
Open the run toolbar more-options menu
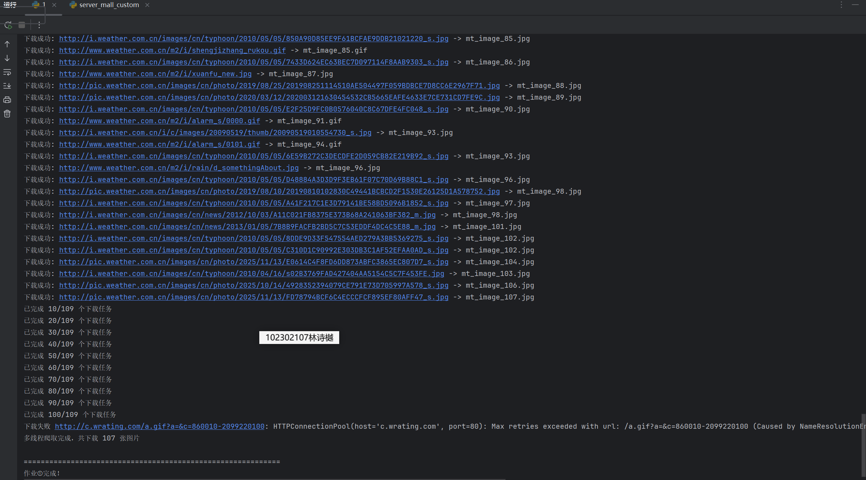click(x=39, y=25)
